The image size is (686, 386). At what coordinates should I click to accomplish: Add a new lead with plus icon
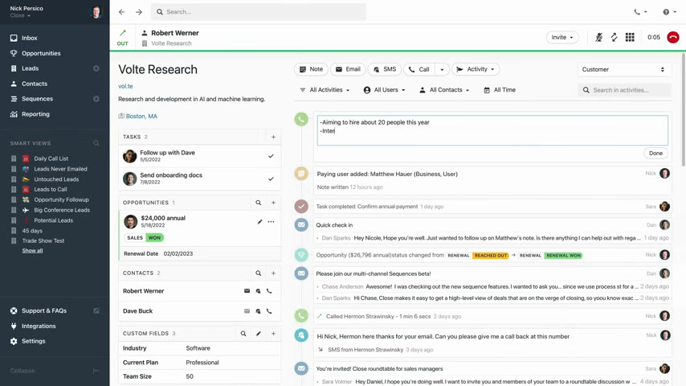pyautogui.click(x=96, y=68)
